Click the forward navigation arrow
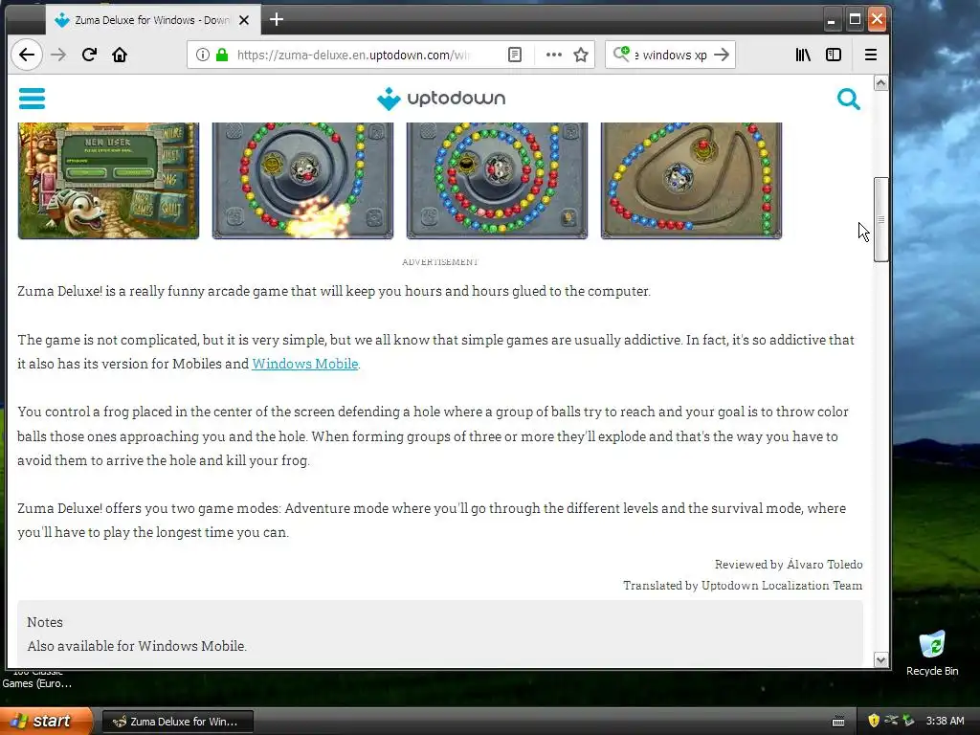The width and height of the screenshot is (980, 735). coord(58,55)
